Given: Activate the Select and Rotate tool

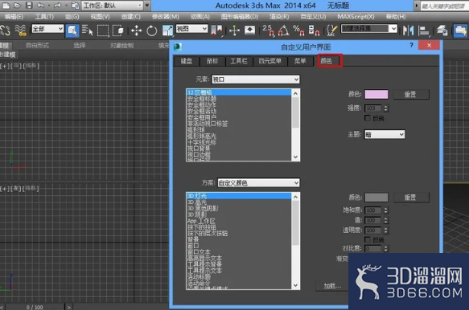Looking at the screenshot, I should pyautogui.click(x=152, y=31).
